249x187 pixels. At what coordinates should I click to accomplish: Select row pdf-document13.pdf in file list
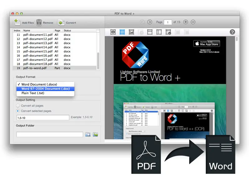pos(55,43)
